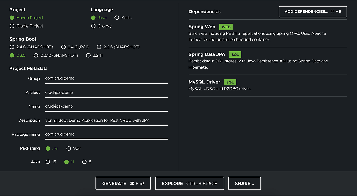Pick Spring Boot version 2.2.11
The height and width of the screenshot is (196, 357).
[x=94, y=55]
